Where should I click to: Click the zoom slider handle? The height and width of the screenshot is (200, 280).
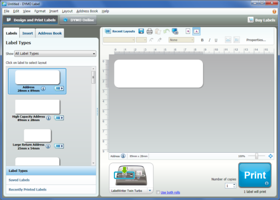click(x=257, y=156)
